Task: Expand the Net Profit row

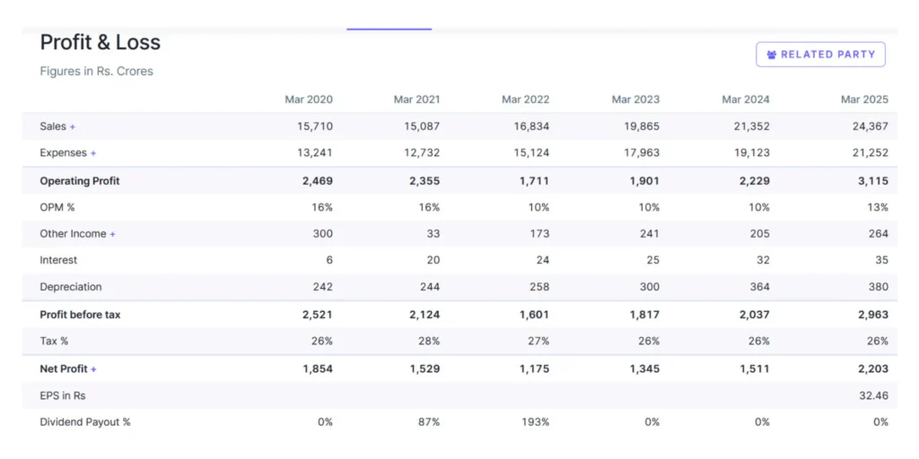Action: click(93, 368)
